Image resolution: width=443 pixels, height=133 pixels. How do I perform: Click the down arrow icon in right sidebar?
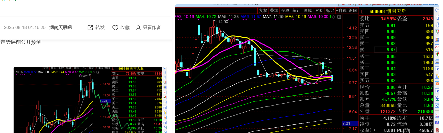[x=437, y=25]
